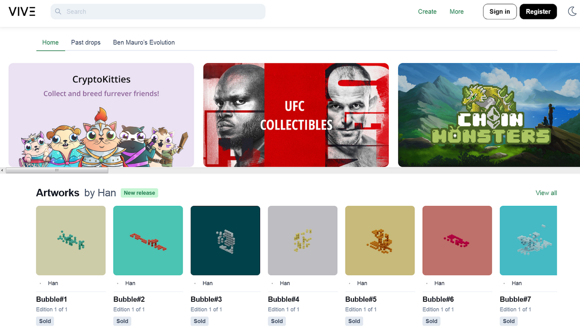Open the Chain Monsters banner

[489, 115]
